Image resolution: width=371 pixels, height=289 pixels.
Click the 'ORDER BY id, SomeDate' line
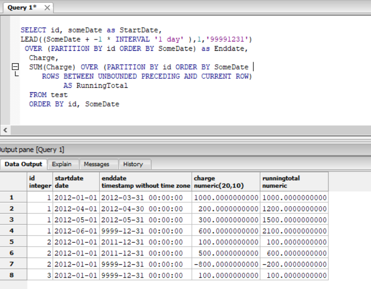pyautogui.click(x=74, y=104)
